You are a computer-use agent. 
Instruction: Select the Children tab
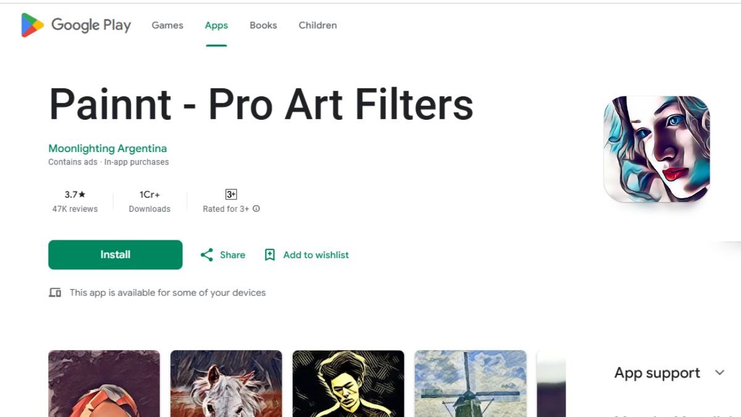click(317, 25)
